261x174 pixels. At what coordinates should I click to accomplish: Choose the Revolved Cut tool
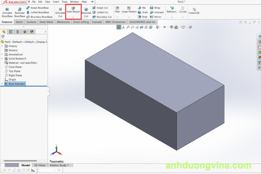pyautogui.click(x=86, y=12)
